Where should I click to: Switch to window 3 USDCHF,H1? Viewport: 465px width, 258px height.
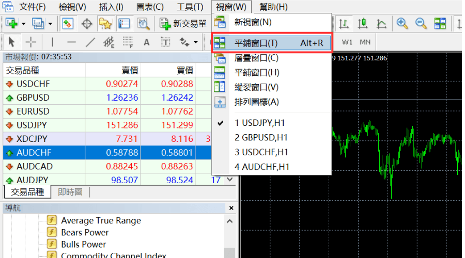point(271,152)
